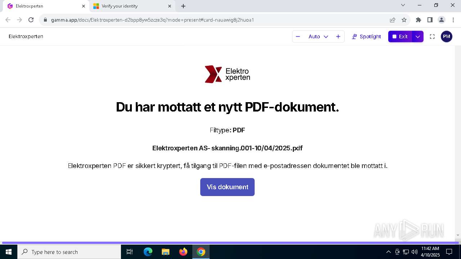Screen dimensions: 461x259
Task: Click the Elektroxperten logo image
Action: [227, 74]
